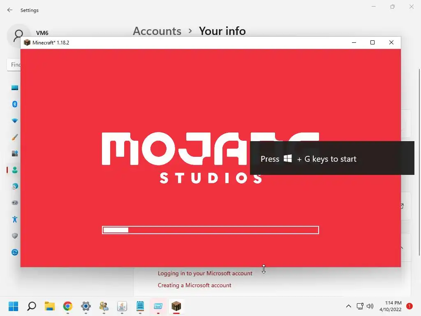Click volume speaker icon in tray
The image size is (421, 316).
coord(370,306)
